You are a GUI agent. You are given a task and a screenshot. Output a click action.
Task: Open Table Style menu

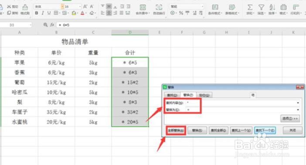pyautogui.click(x=232, y=10)
